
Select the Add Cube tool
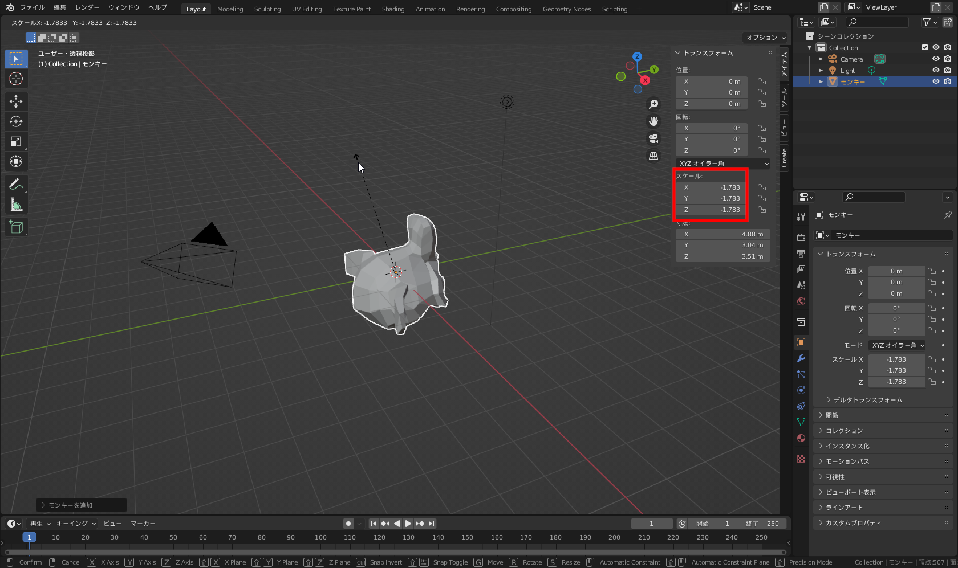coord(16,227)
